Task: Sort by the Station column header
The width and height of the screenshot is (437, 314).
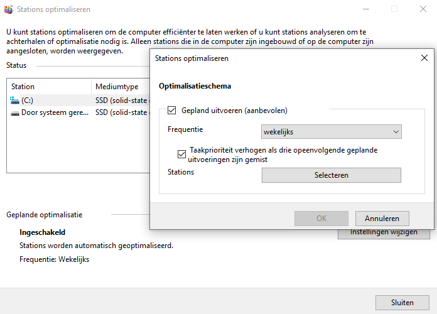Action: point(23,87)
